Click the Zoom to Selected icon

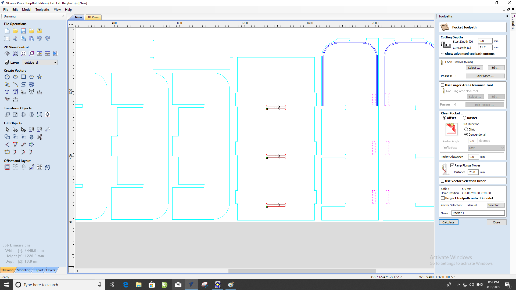(x=31, y=53)
